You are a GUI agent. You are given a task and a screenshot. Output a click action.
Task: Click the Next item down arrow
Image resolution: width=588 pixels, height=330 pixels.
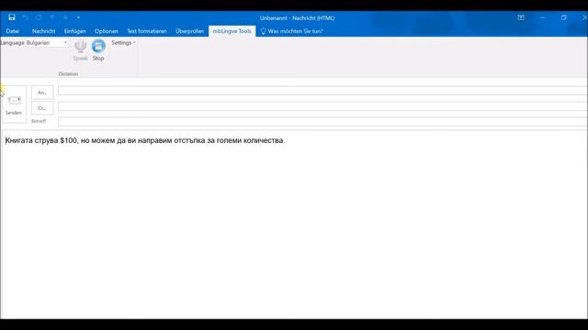tap(65, 17)
